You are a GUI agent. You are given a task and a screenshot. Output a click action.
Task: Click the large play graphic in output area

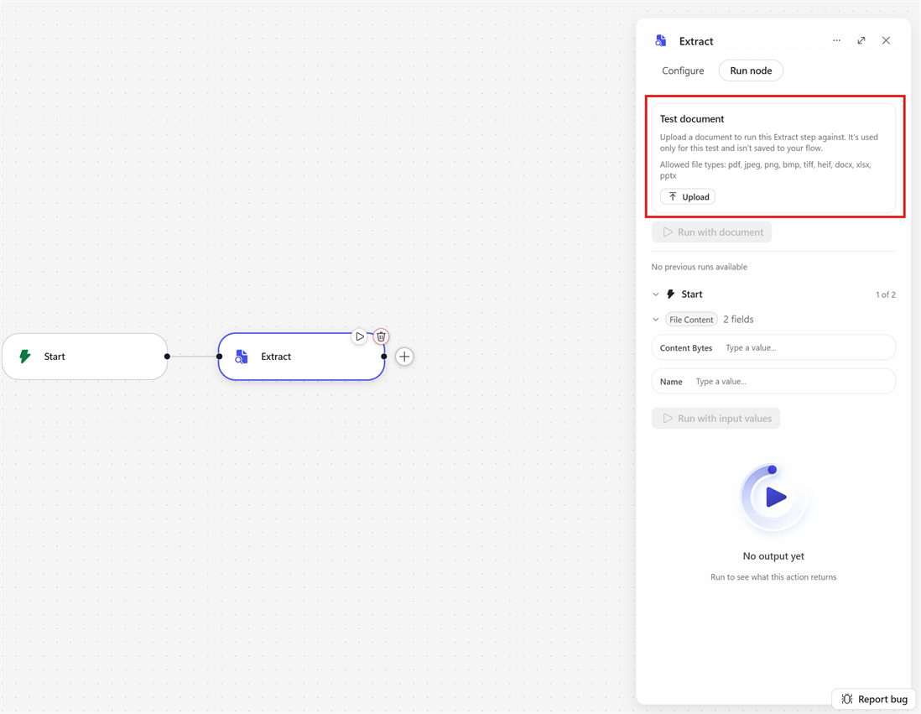click(773, 498)
